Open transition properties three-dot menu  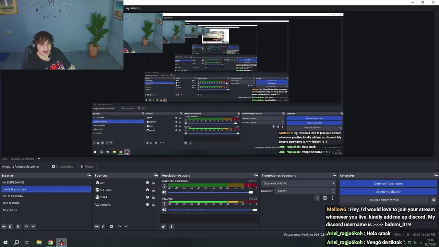click(x=332, y=198)
